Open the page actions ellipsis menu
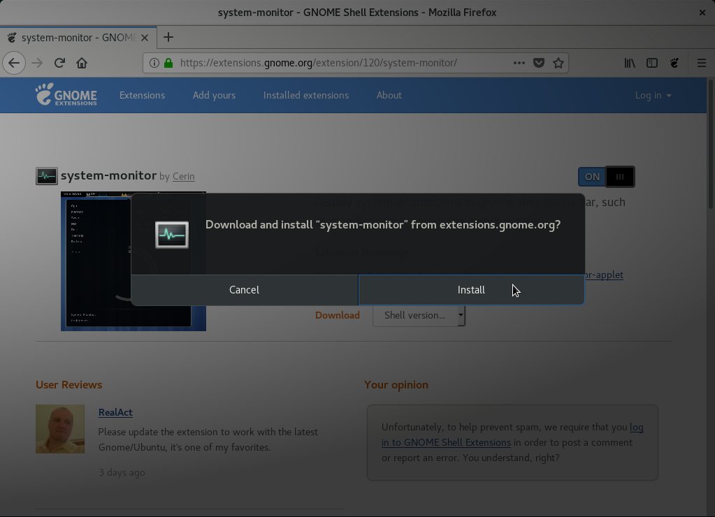715x517 pixels. pyautogui.click(x=519, y=63)
